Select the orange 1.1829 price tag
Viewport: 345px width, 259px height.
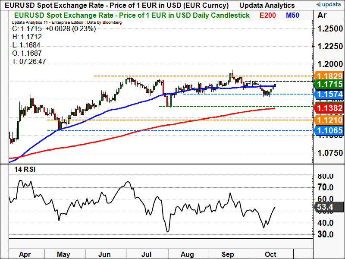328,76
